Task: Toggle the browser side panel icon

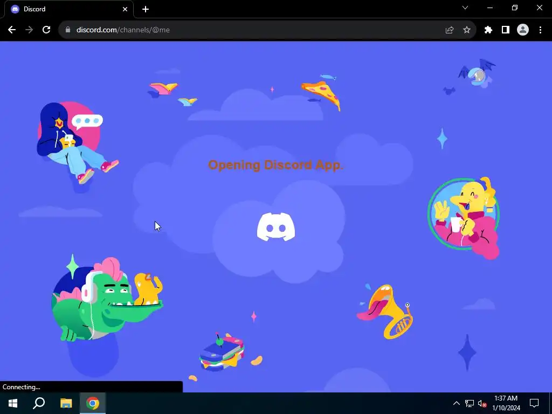Action: [506, 30]
